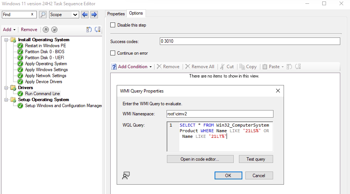Select Setup Windows and Configuration Manager step
Viewport: 350px width, 194px height.
(x=63, y=106)
